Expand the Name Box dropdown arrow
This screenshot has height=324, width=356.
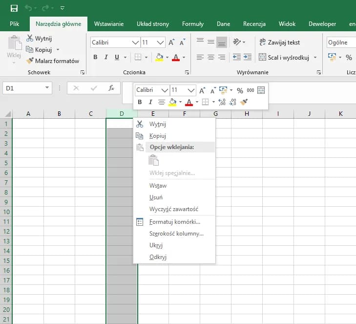coord(47,88)
